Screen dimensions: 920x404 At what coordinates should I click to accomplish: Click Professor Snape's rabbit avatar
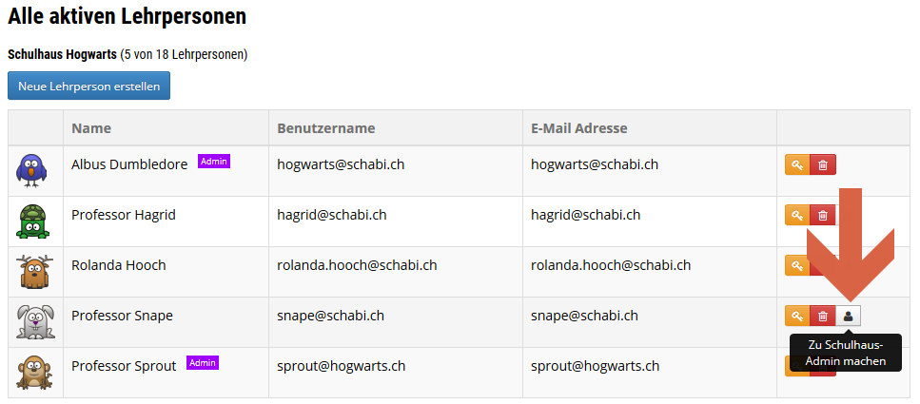35,322
